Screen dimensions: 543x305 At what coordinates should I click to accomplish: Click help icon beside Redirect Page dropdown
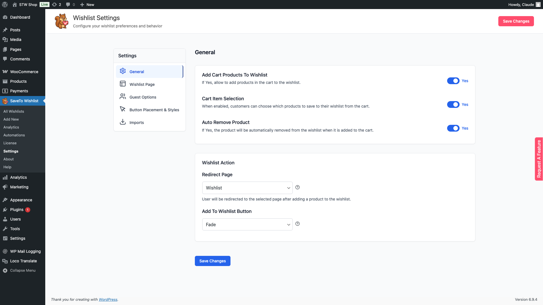(x=298, y=187)
